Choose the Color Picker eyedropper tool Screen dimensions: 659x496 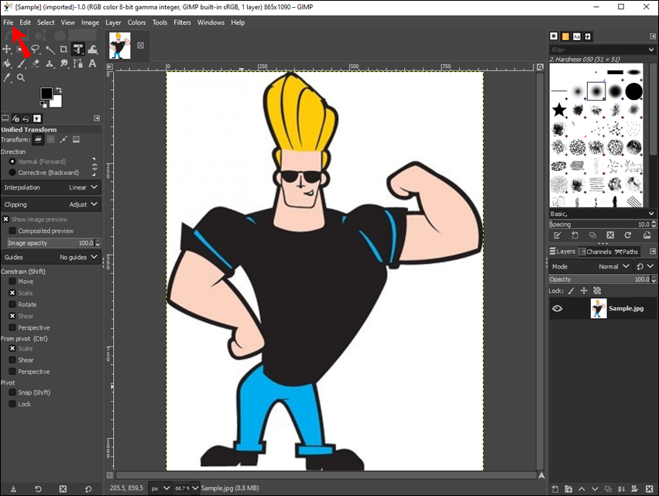click(x=7, y=77)
